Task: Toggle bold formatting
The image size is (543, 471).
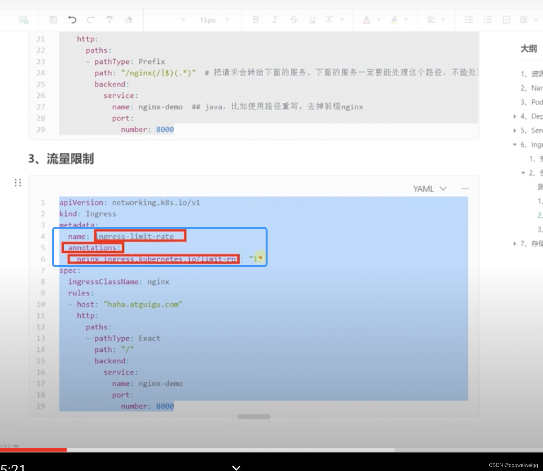Action: pos(256,20)
